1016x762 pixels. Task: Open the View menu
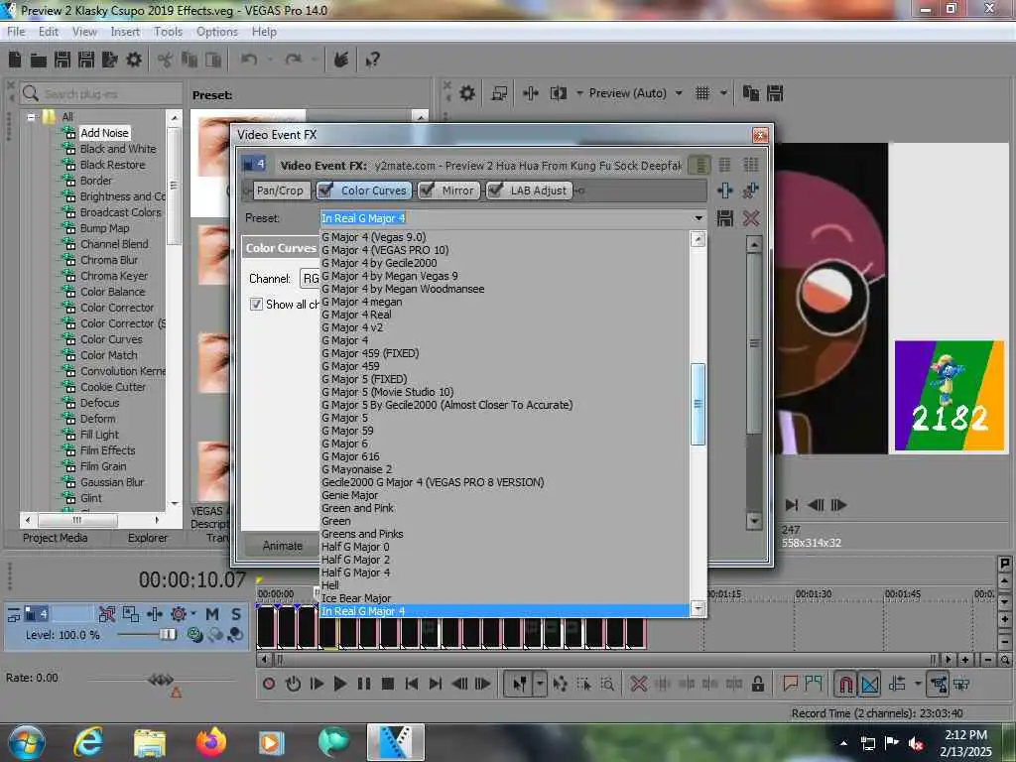(x=84, y=31)
